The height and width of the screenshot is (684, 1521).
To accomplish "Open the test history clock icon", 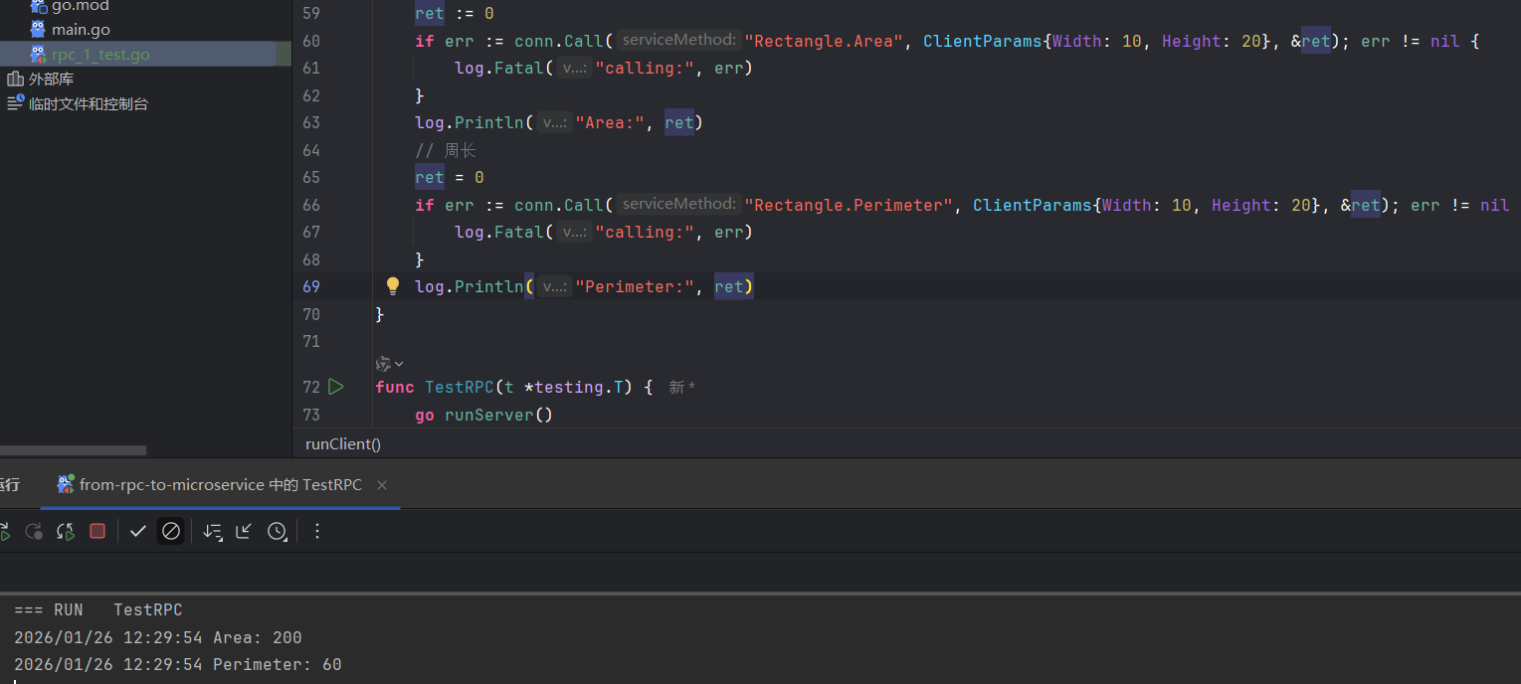I will (x=277, y=531).
